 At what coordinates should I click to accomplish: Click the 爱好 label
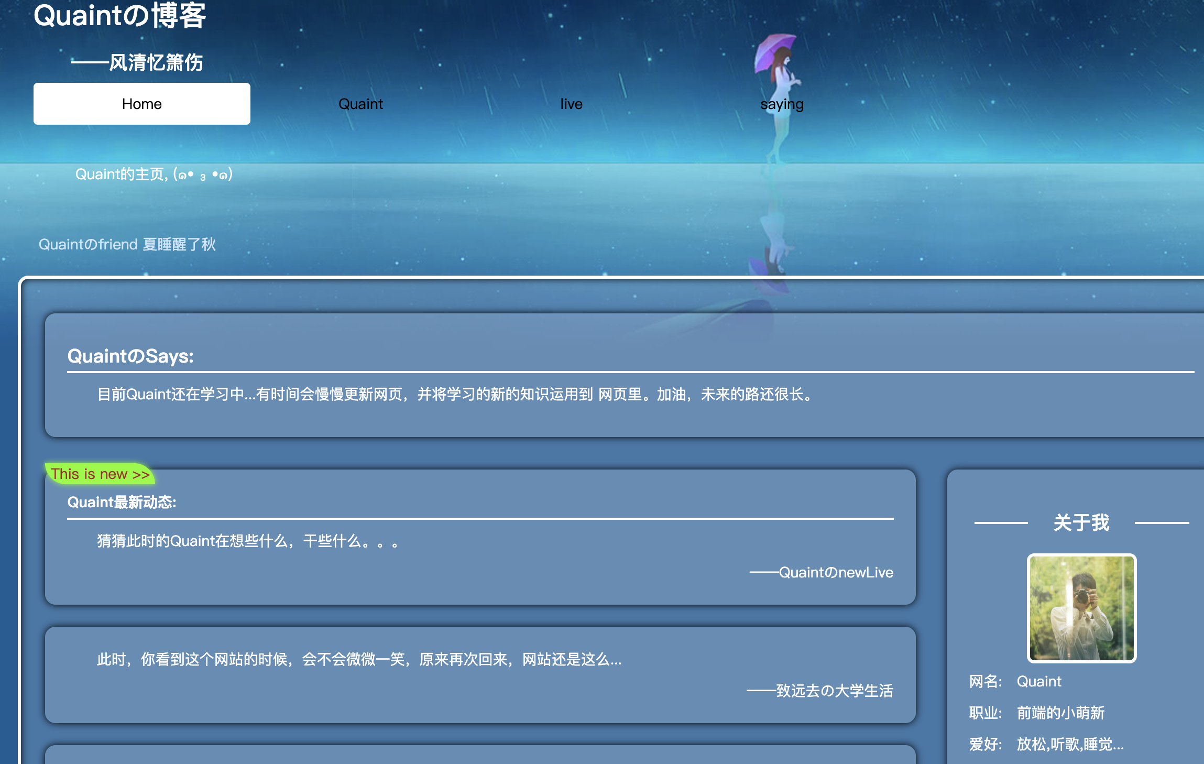tap(985, 744)
